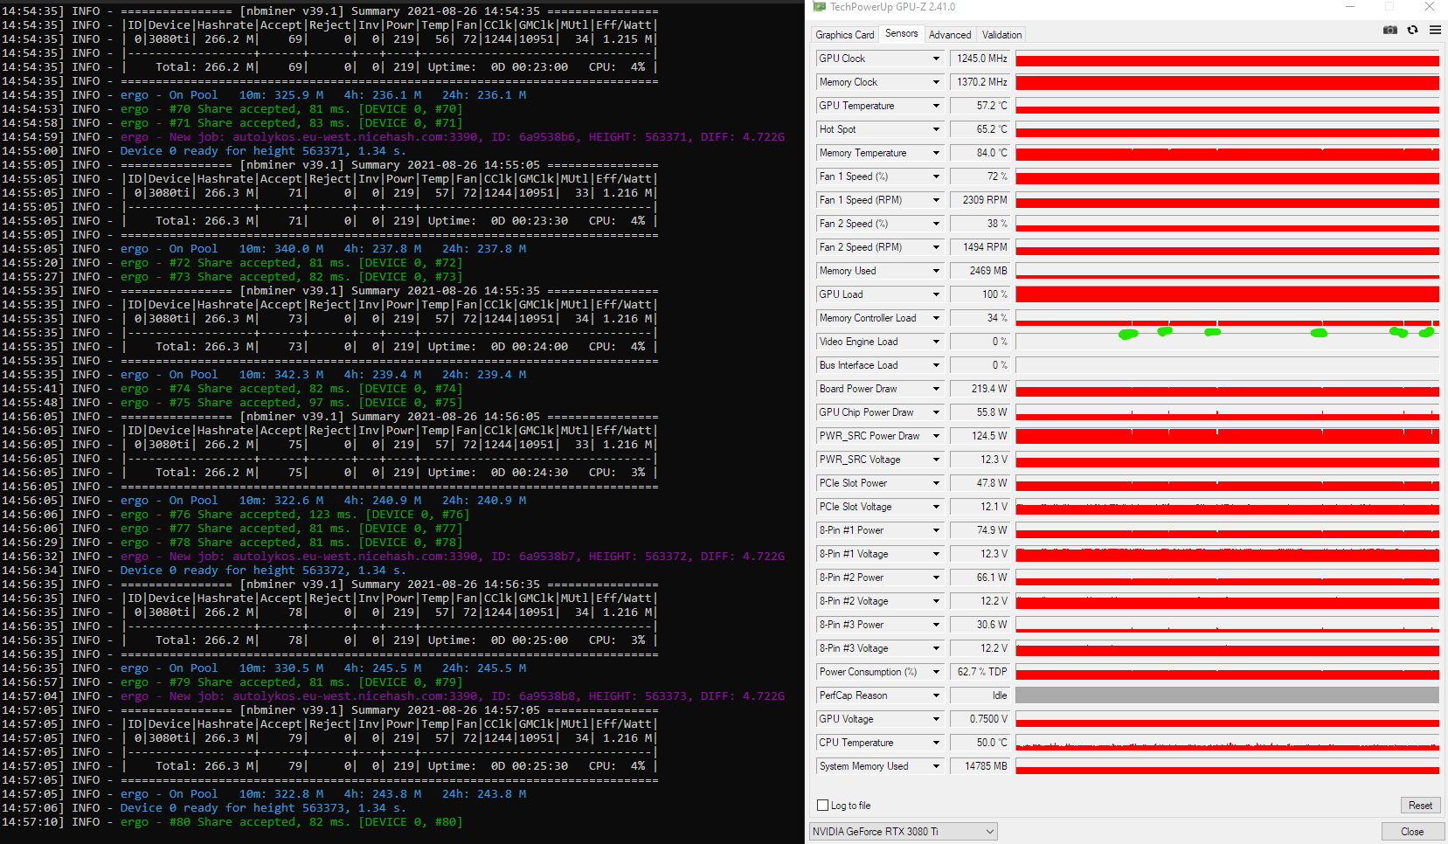
Task: Click the Device 0 ready for height 563372 line
Action: tap(204, 571)
